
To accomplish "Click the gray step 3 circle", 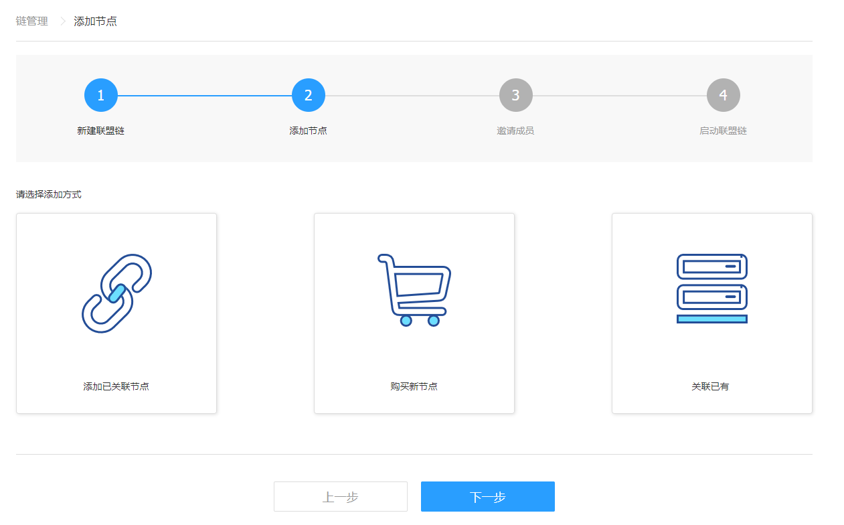I will tap(516, 95).
